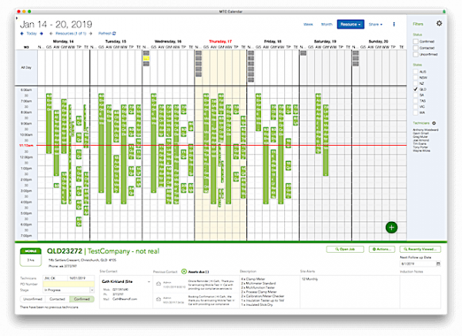
Task: Select top grey all-day event on Thursday
Action: click(x=199, y=53)
